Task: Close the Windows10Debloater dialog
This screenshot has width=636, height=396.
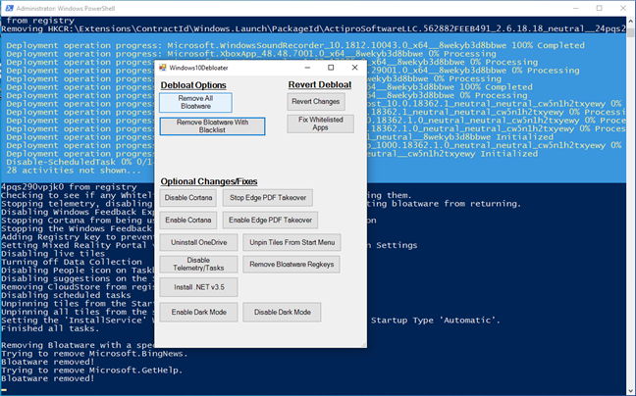Action: click(354, 68)
